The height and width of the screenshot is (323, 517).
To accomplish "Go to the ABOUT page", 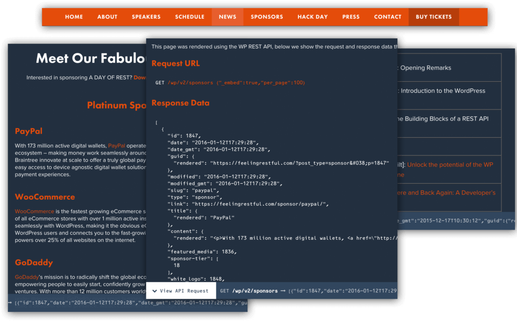I will click(107, 17).
